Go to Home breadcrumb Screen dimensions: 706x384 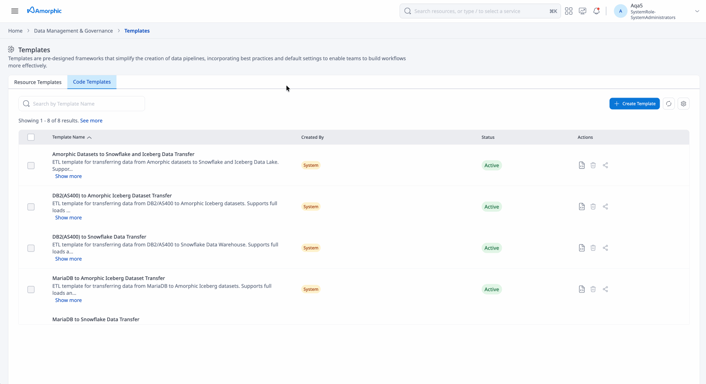coord(15,31)
